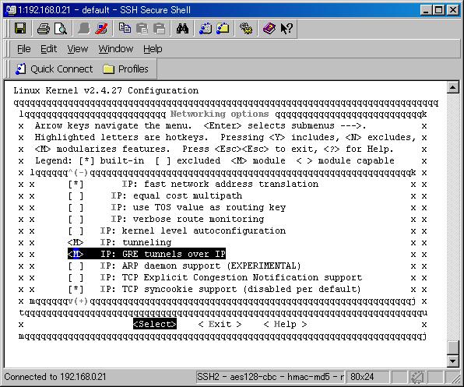This screenshot has height=387, width=464.
Task: Open Print Preview from the toolbar
Action: click(x=61, y=29)
